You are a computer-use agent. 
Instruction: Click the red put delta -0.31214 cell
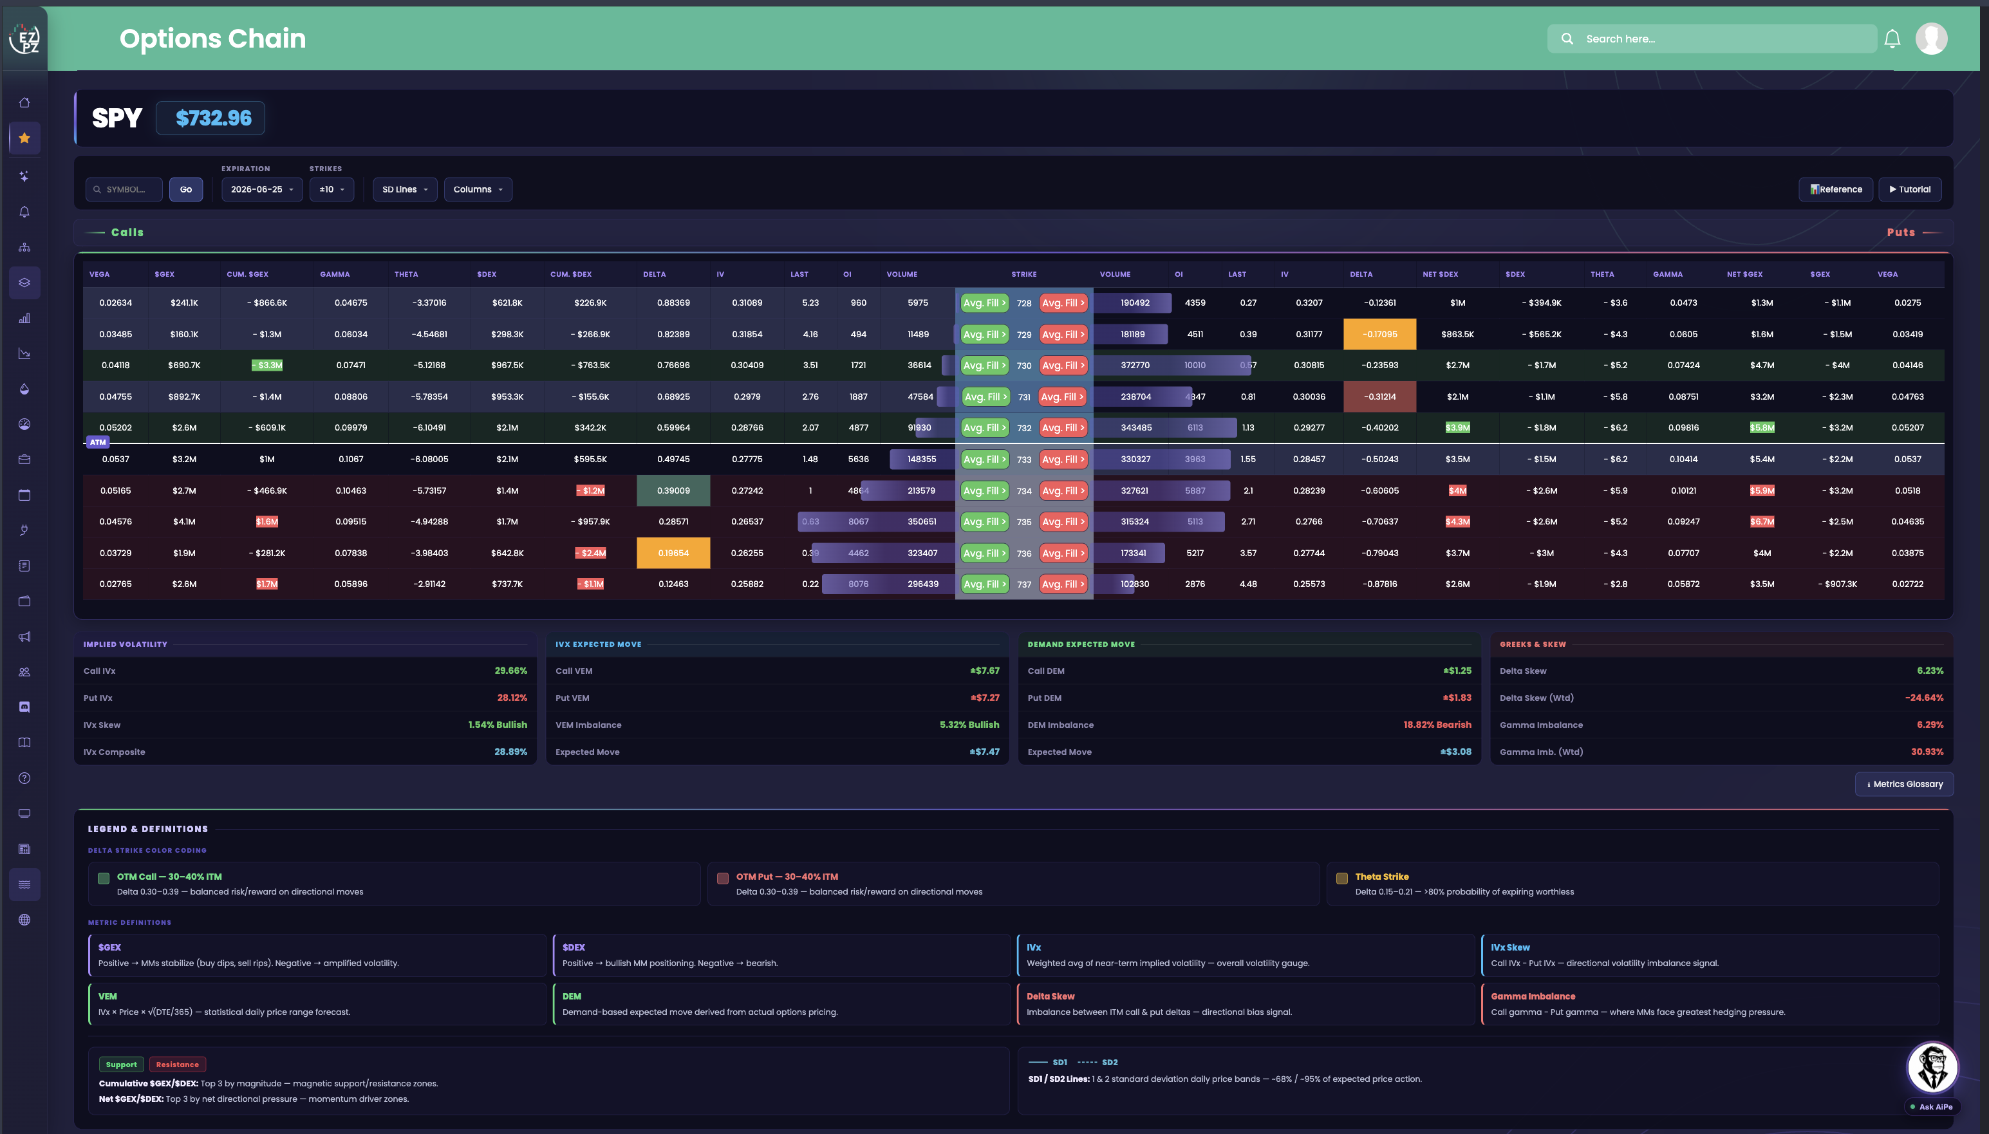click(1379, 396)
